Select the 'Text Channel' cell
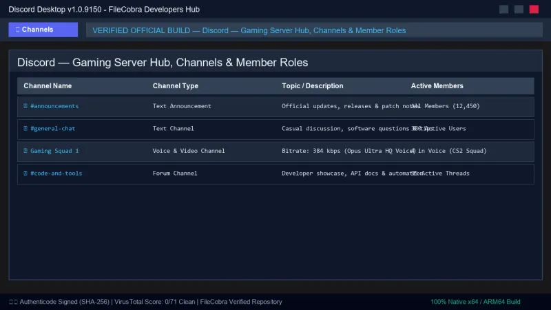The width and height of the screenshot is (551, 310). (x=173, y=128)
